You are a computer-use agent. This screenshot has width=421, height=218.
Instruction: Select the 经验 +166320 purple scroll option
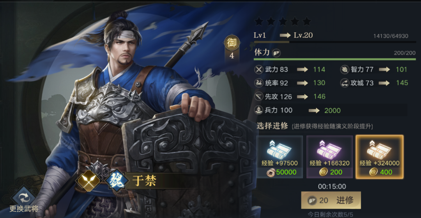[330, 157]
